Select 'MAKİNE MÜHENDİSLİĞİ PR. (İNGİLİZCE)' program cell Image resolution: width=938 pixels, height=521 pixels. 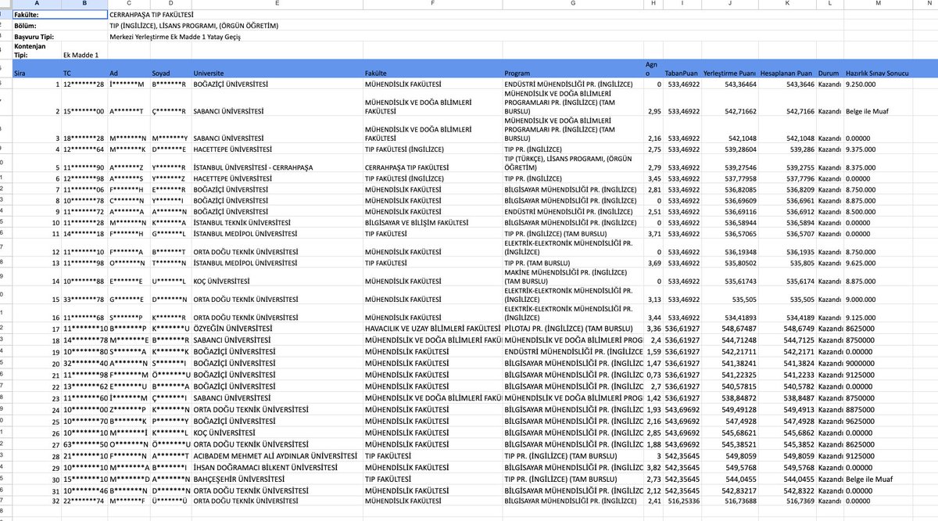tap(573, 275)
